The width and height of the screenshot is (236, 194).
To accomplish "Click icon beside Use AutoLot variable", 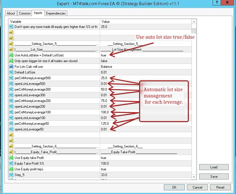I will pyautogui.click(x=11, y=55).
